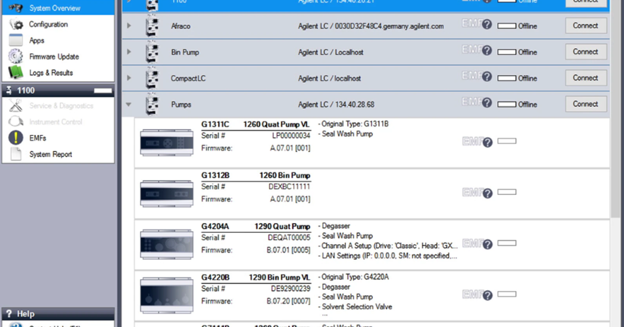
Task: Click the Offline status bar for CompactLC
Action: point(507,78)
